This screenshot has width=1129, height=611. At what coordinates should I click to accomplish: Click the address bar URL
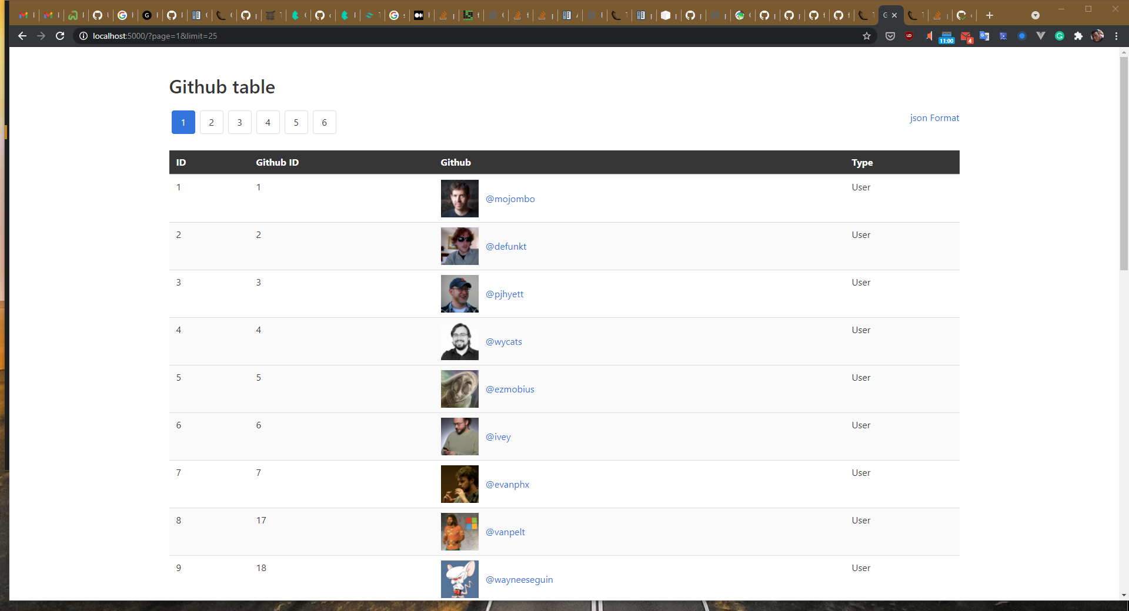(x=155, y=36)
